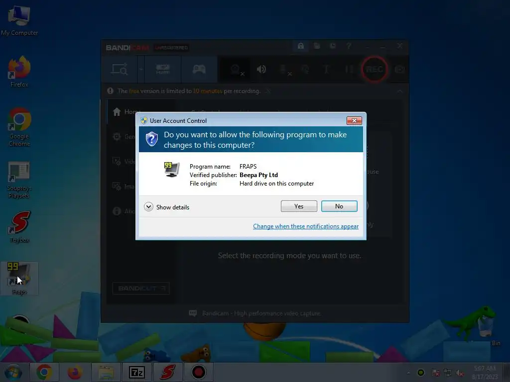The height and width of the screenshot is (382, 510).
Task: Toggle Bandicam webcam overlay icon
Action: [236, 70]
